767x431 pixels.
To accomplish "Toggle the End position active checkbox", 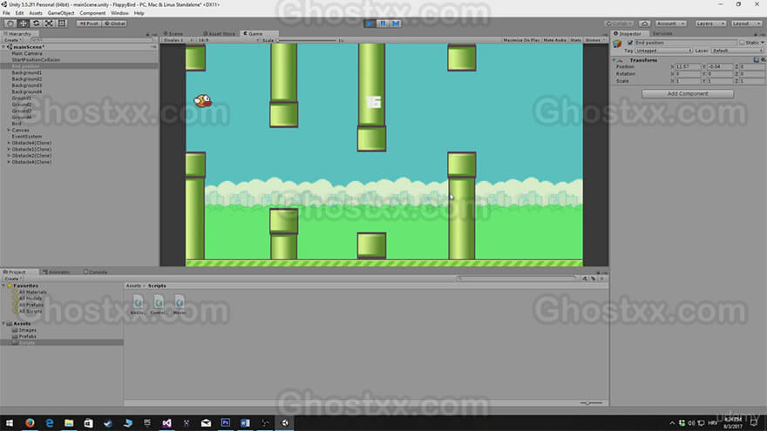I will (630, 43).
